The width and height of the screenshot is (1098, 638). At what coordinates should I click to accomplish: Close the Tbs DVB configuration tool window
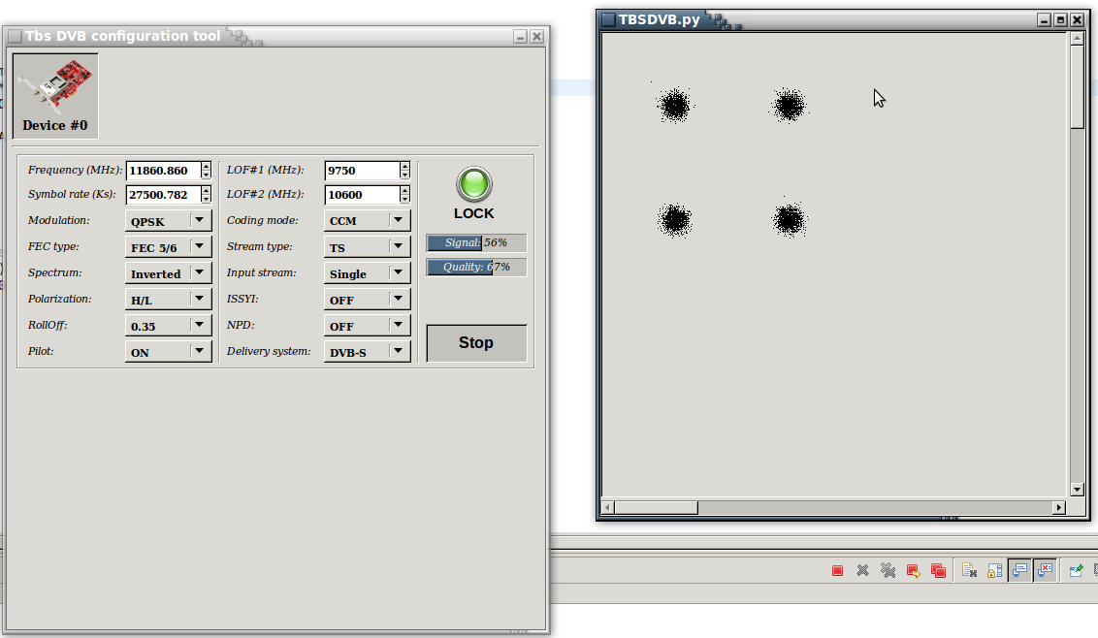pyautogui.click(x=537, y=37)
